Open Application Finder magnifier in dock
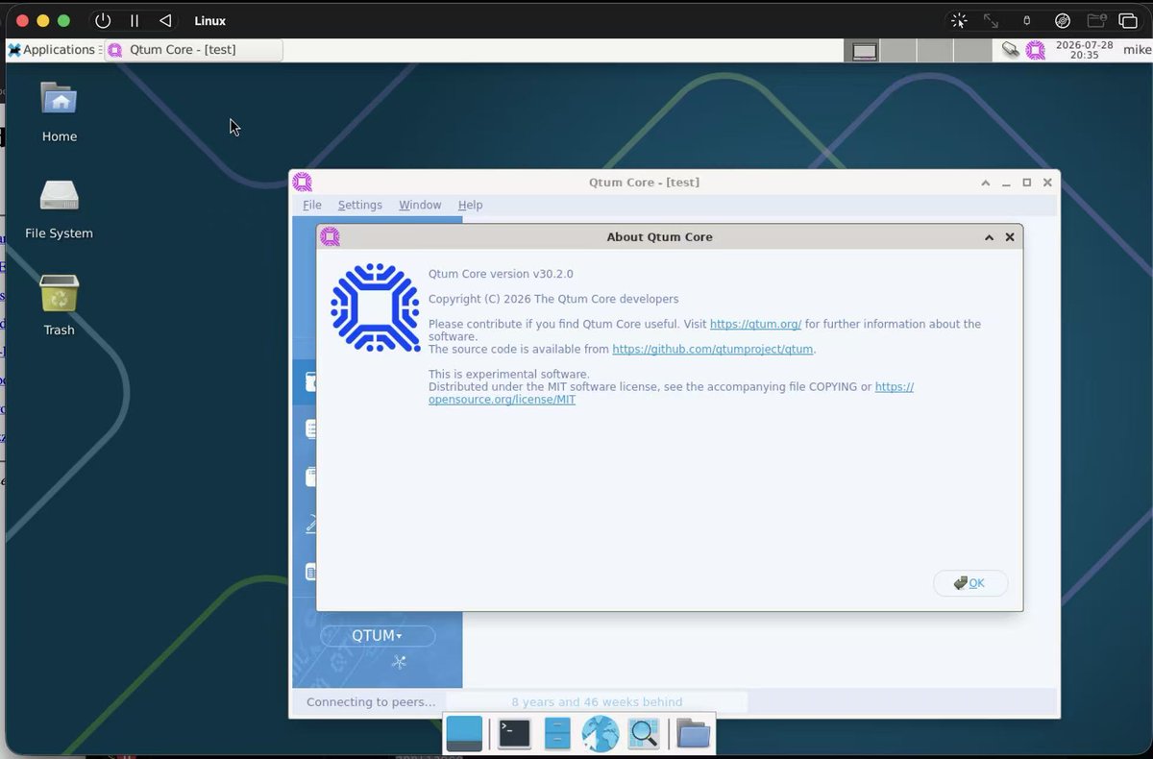The width and height of the screenshot is (1153, 759). (644, 734)
